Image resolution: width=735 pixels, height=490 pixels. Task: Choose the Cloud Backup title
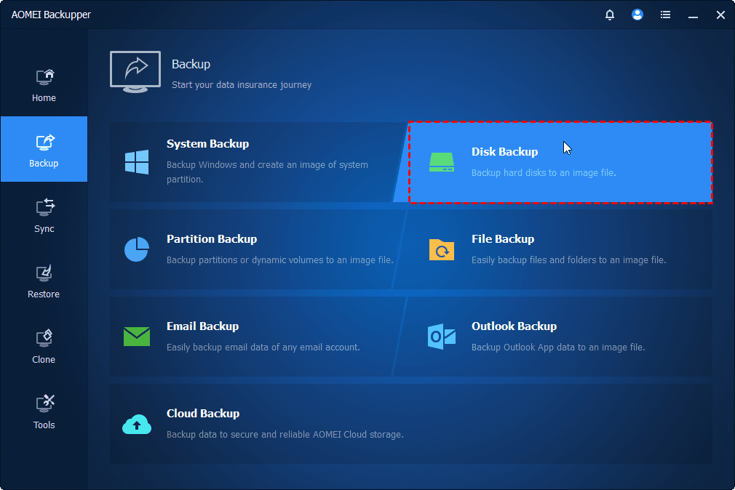point(203,413)
